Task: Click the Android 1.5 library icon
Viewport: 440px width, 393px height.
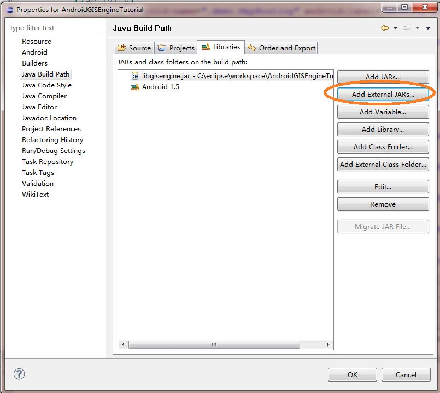Action: pos(135,87)
